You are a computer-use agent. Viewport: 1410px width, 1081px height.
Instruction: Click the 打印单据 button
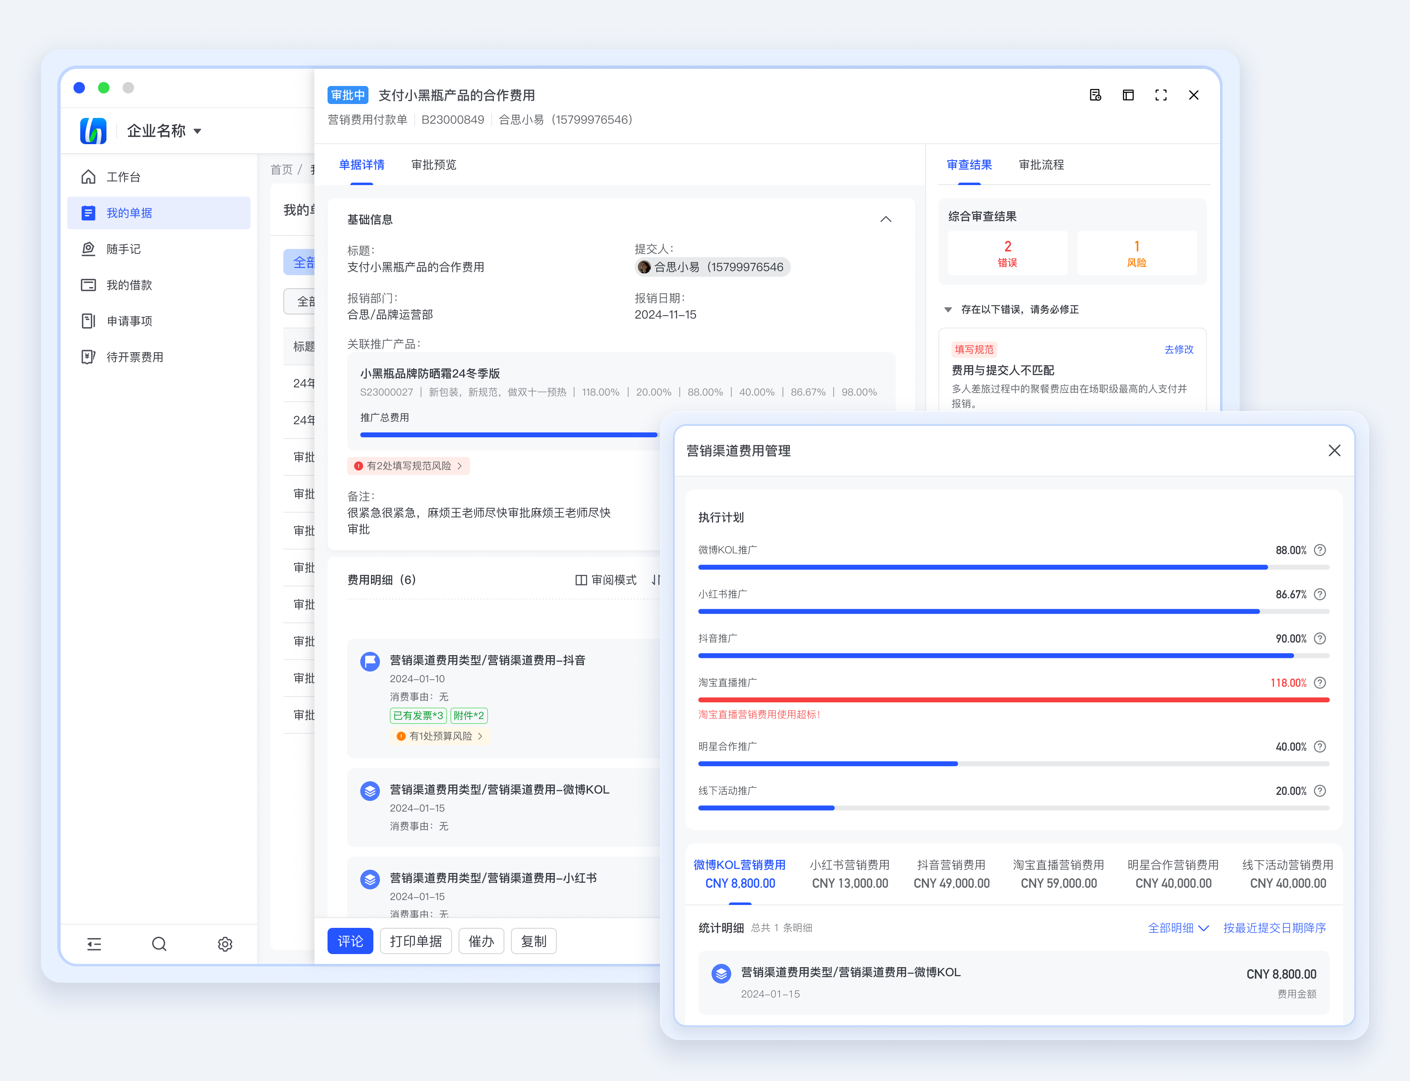tap(416, 941)
